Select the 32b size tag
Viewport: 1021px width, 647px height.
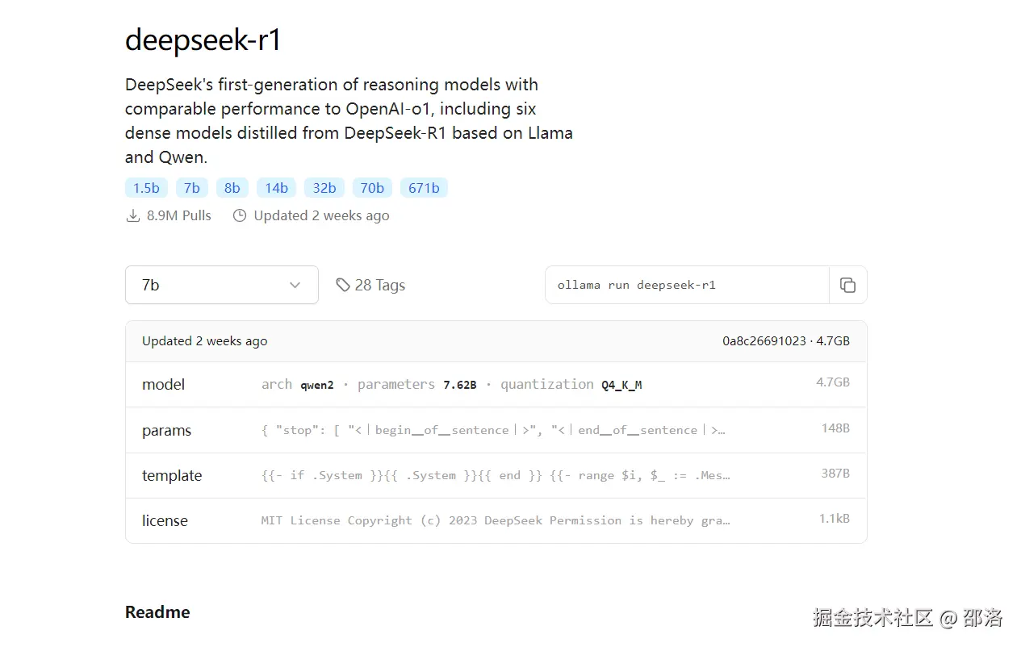(x=324, y=188)
